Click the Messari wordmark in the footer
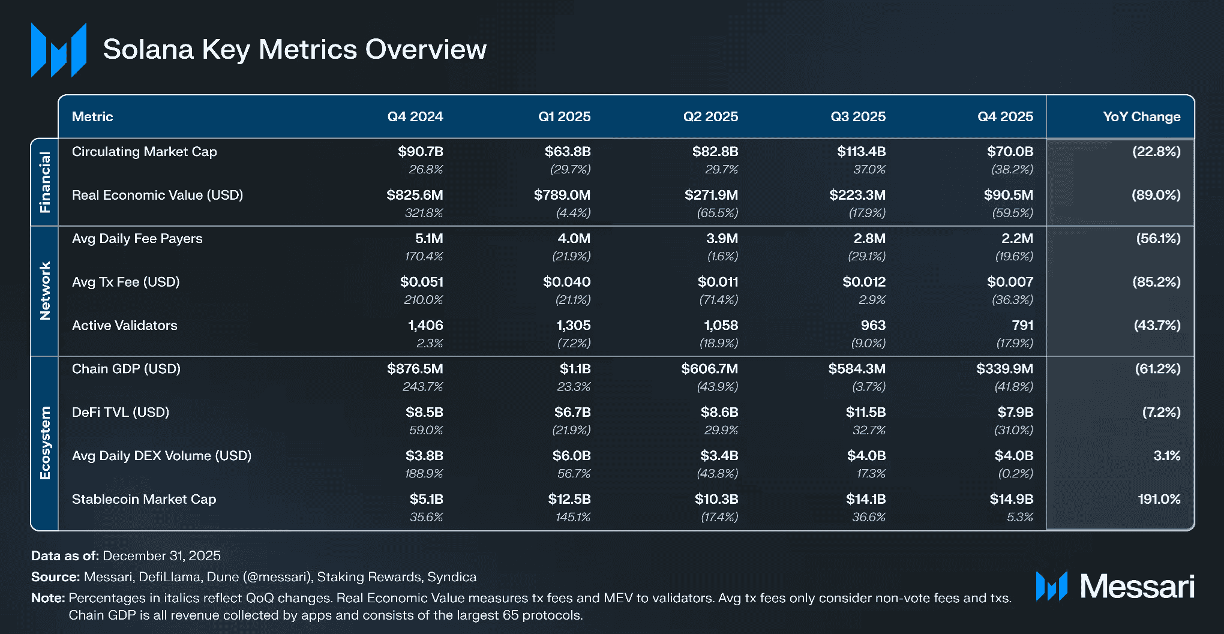This screenshot has height=634, width=1224. pos(1137,586)
